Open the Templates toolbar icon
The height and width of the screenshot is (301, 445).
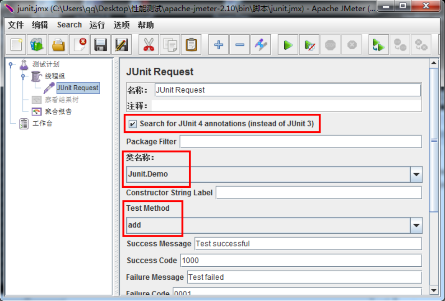tap(37, 45)
